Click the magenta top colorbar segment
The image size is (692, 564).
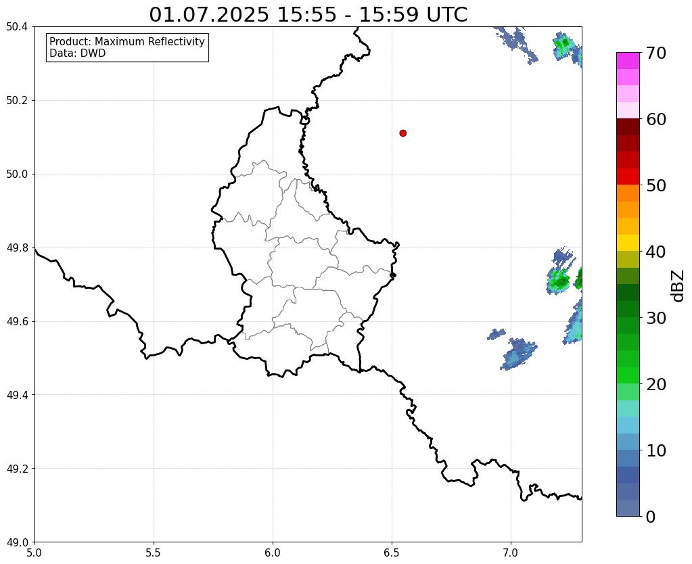pyautogui.click(x=628, y=61)
